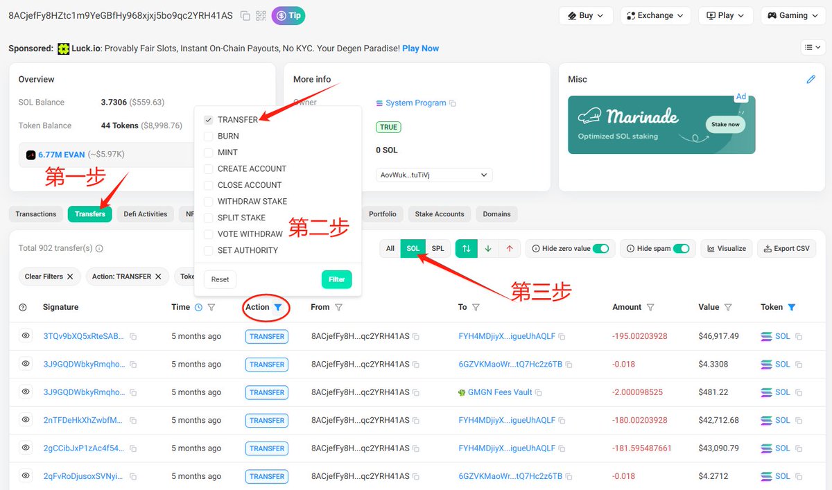Select the SOL token type button

(x=413, y=248)
